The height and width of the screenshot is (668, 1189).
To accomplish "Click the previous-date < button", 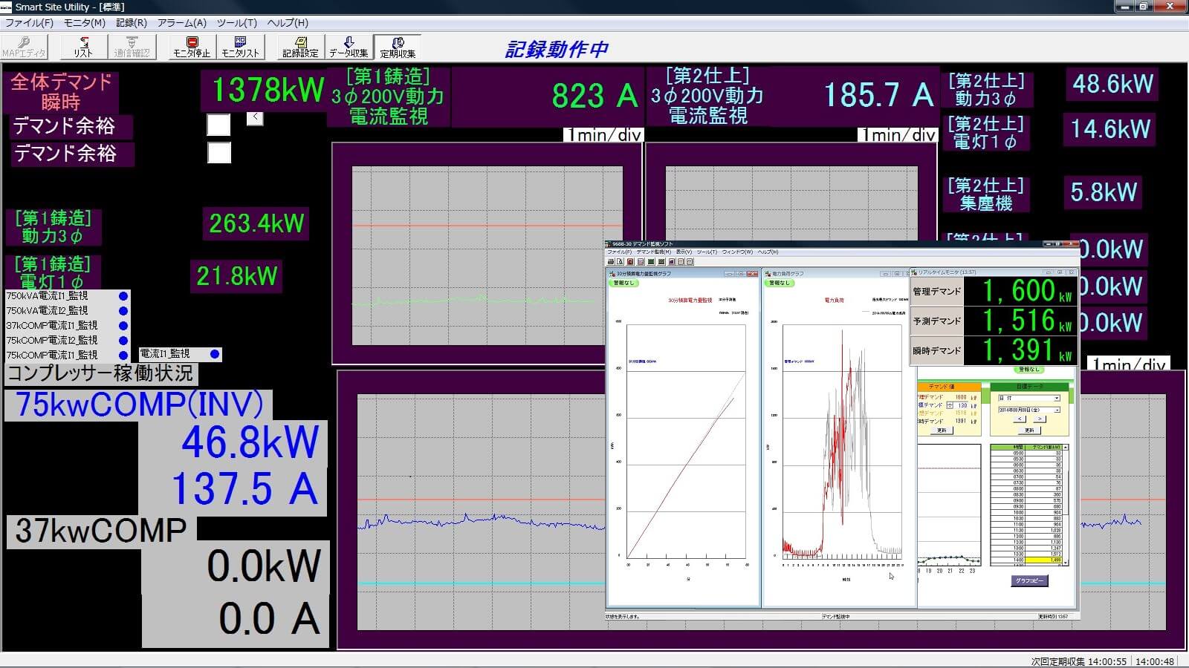I will [1019, 419].
